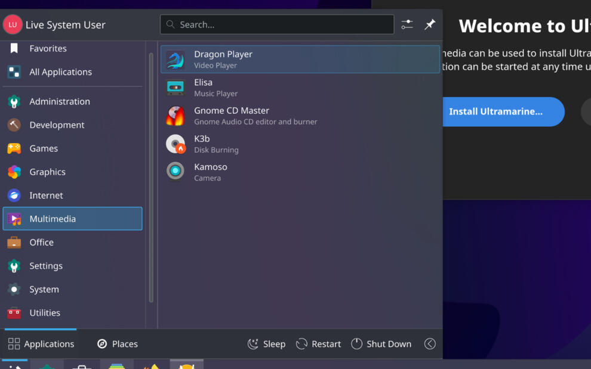
Task: Select the Settings category
Action: [x=72, y=266]
